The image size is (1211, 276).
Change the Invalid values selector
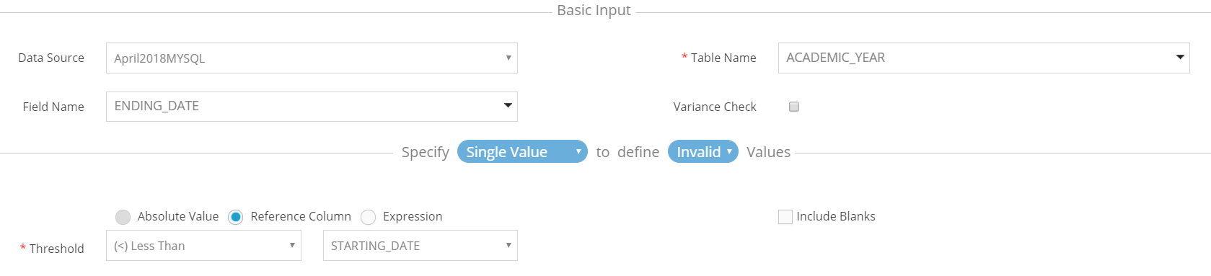click(x=703, y=151)
